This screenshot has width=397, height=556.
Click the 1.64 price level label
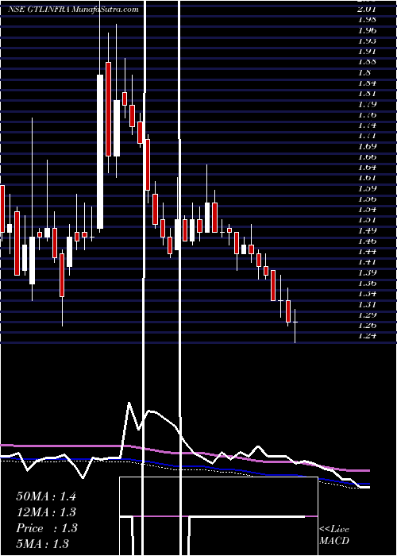point(367,167)
